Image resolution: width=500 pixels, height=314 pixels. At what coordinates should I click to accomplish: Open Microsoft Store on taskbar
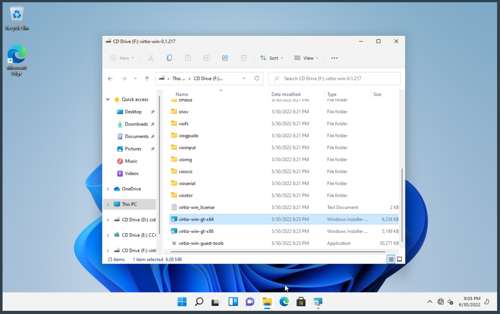pyautogui.click(x=301, y=302)
